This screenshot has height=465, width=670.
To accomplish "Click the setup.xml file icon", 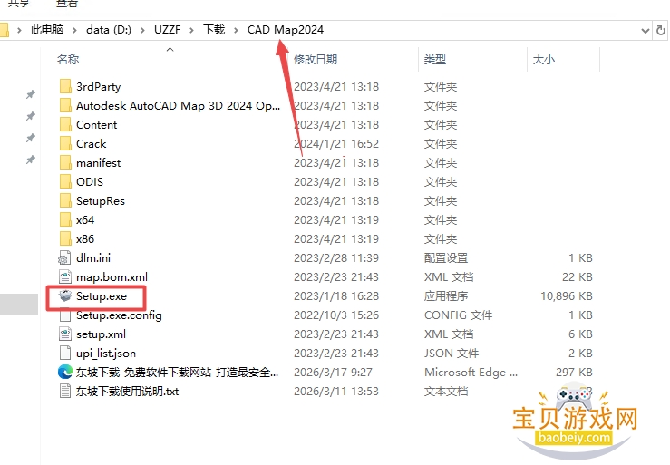I will pyautogui.click(x=65, y=334).
